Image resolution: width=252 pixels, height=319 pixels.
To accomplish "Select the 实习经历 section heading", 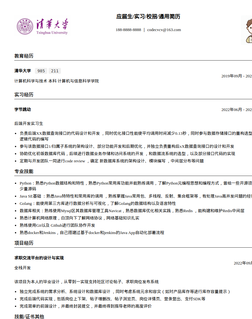I will pyautogui.click(x=24, y=94).
